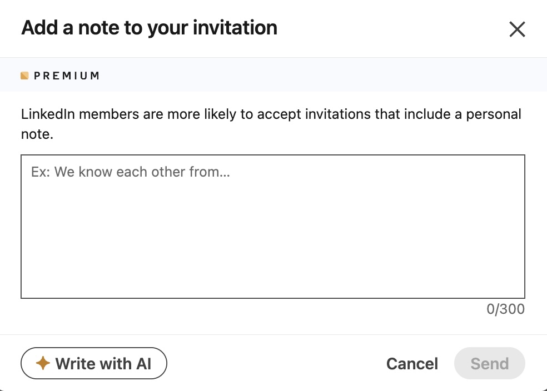
Task: Click the PREMIUM label text
Action: (x=67, y=76)
